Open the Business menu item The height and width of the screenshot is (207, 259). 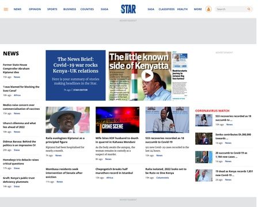click(x=70, y=9)
